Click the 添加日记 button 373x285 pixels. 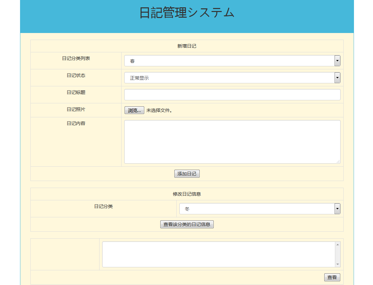pyautogui.click(x=187, y=174)
